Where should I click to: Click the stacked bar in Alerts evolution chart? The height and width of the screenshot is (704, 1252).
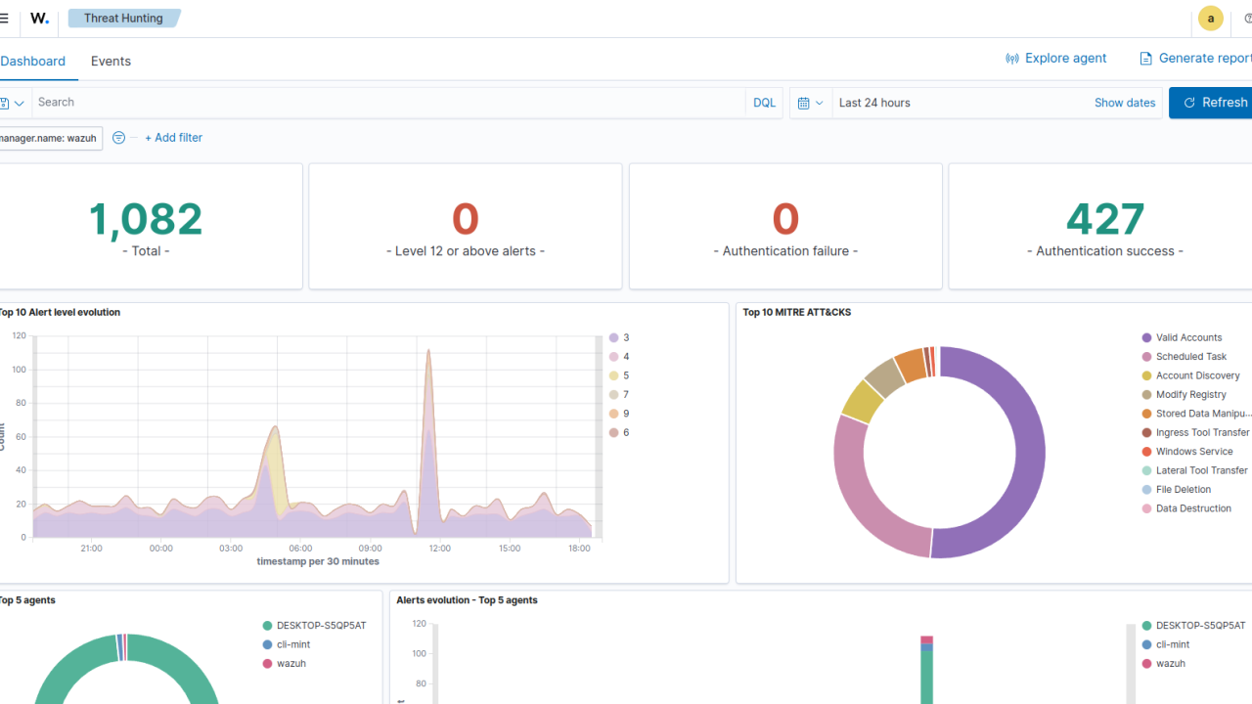(926, 670)
